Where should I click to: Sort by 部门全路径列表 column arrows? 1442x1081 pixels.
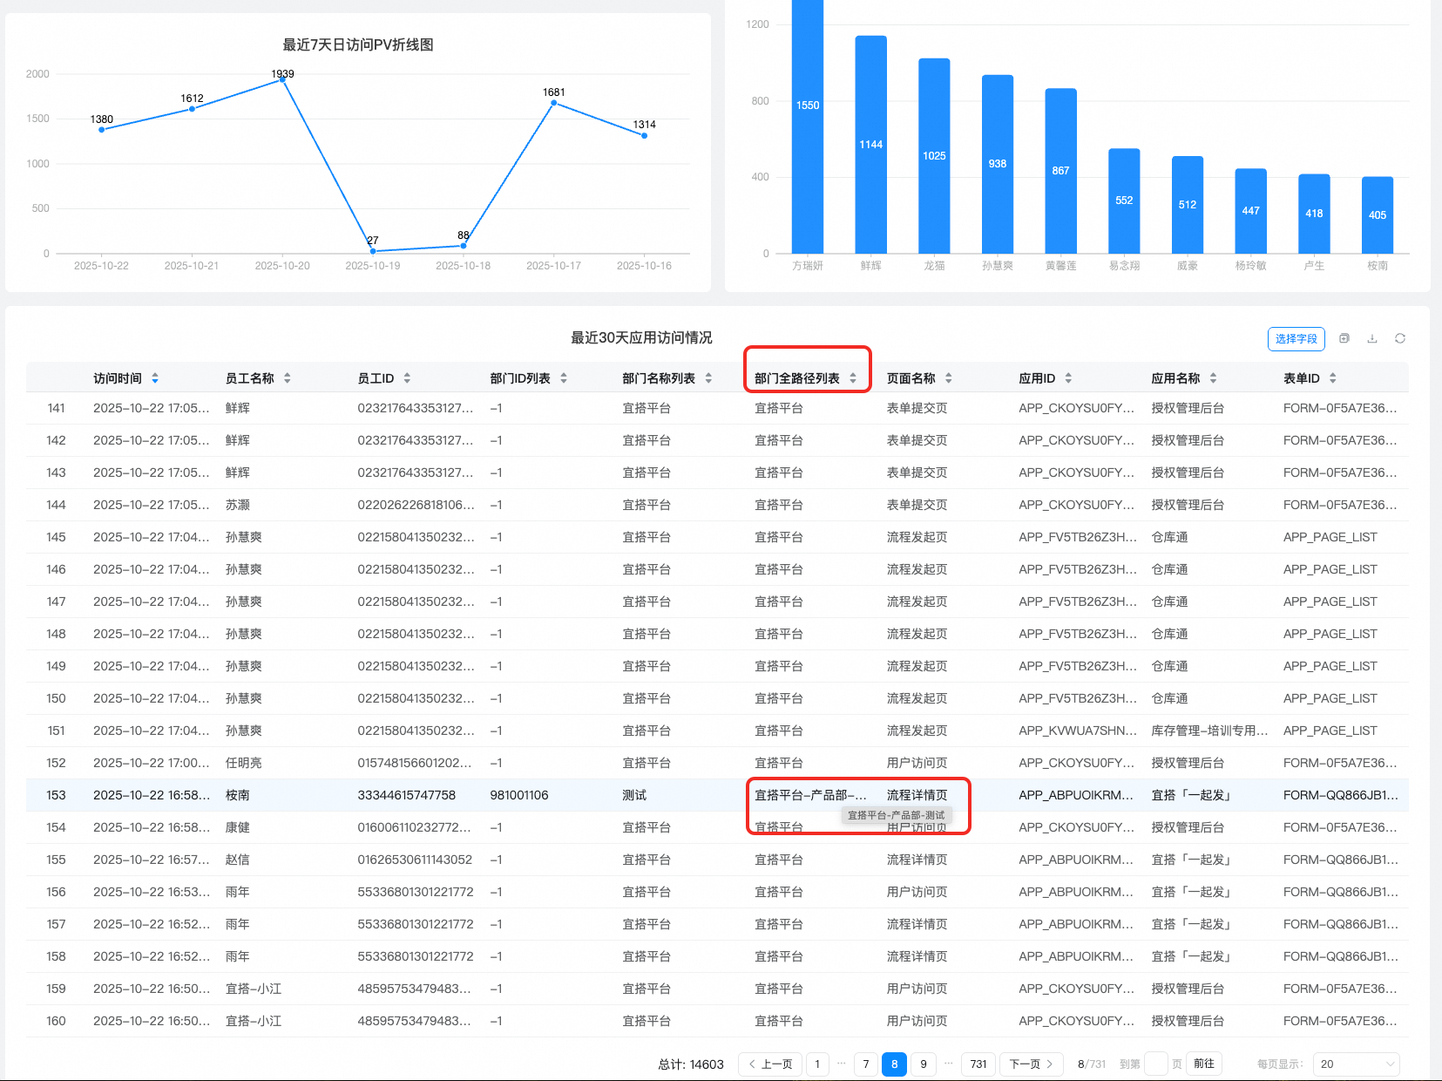[853, 378]
